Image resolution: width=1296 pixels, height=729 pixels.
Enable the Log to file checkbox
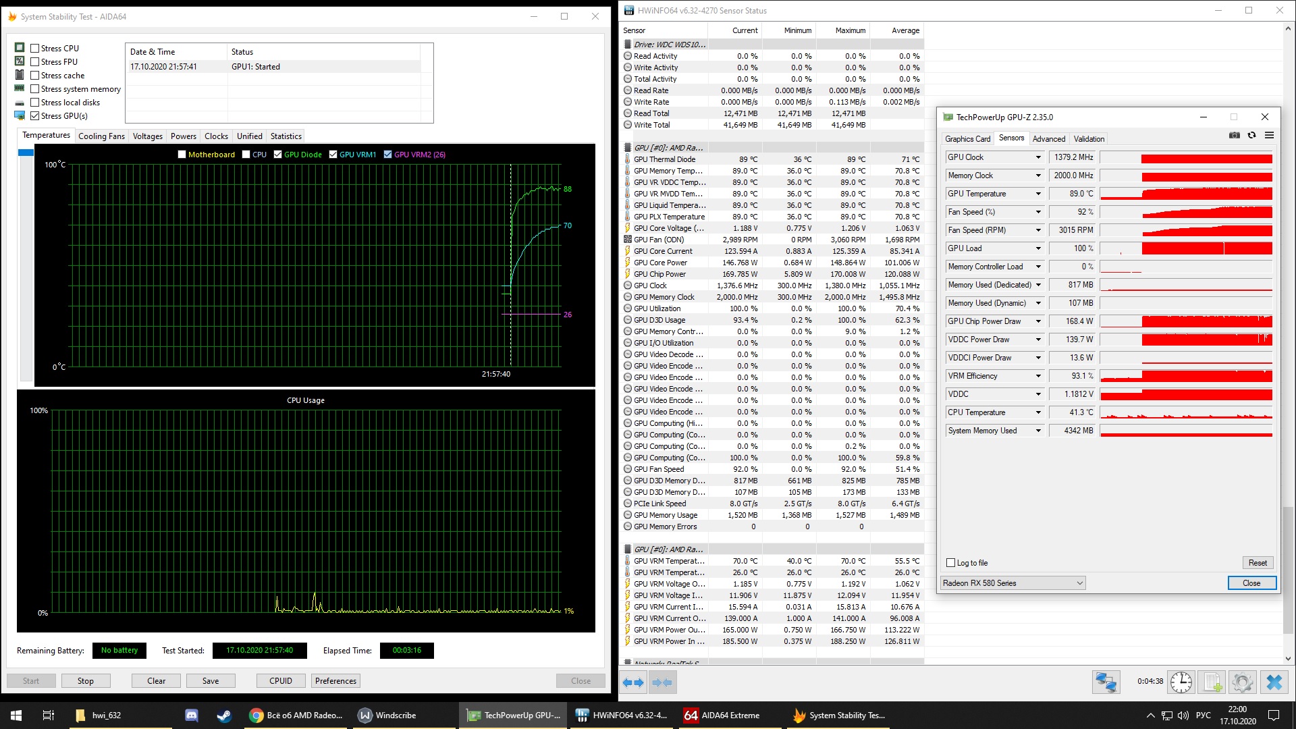[x=951, y=563]
